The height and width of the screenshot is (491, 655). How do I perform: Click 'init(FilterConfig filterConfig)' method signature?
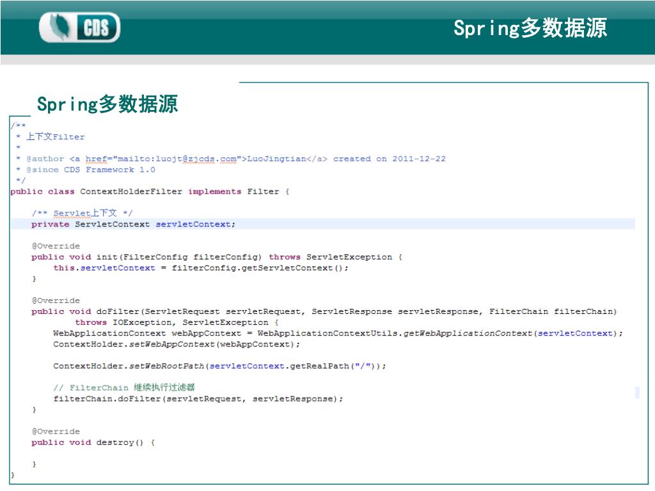pos(179,257)
